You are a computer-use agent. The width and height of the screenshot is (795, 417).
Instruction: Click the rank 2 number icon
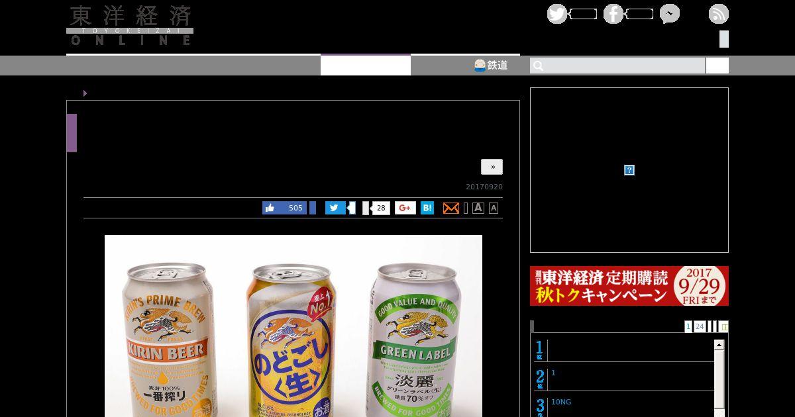tap(539, 379)
